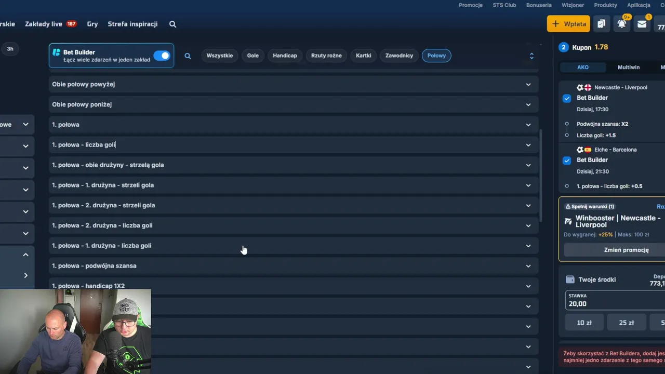
Task: Open Strefa inspiracji menu item
Action: coord(132,24)
